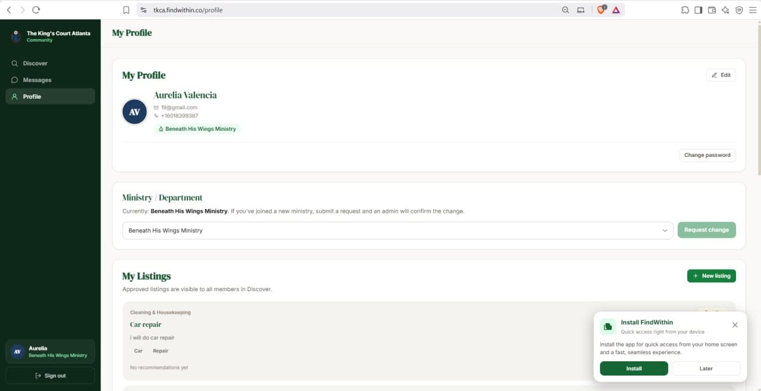This screenshot has width=761, height=391.
Task: Go to Discover in the sidebar
Action: pyautogui.click(x=50, y=63)
